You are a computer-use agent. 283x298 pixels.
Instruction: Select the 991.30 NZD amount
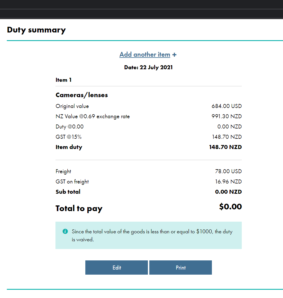coord(227,116)
